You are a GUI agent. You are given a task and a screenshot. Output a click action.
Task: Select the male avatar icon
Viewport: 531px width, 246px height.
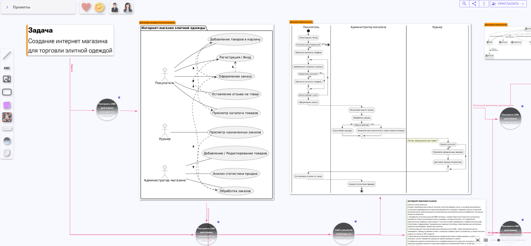click(114, 7)
